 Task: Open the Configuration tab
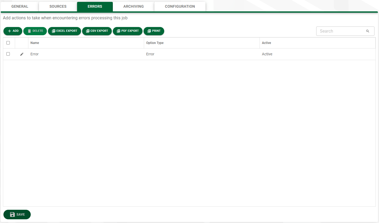180,6
